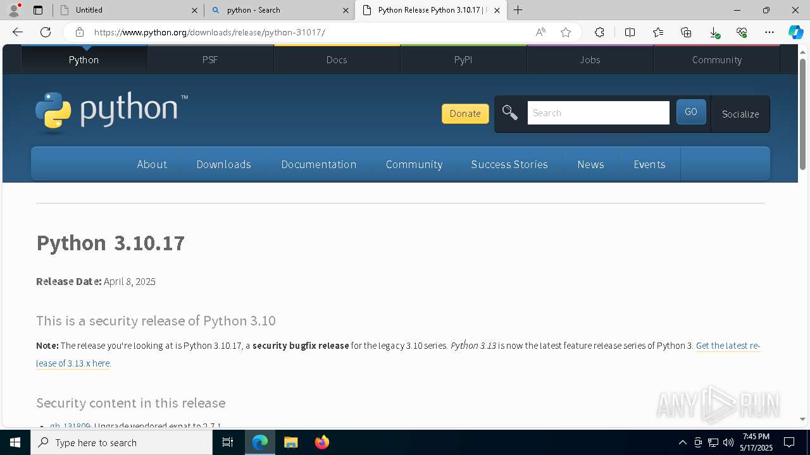The image size is (810, 455).
Task: Click the volume speaker tray icon
Action: pyautogui.click(x=728, y=442)
